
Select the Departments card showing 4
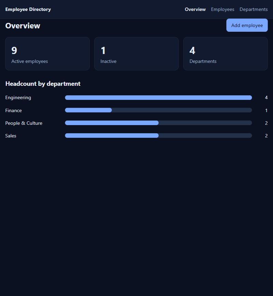tap(226, 54)
